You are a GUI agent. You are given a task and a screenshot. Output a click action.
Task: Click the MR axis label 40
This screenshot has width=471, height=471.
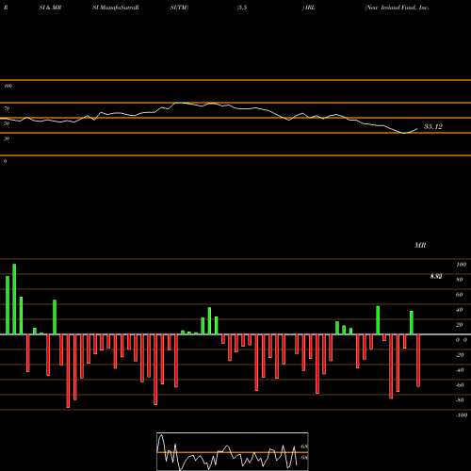(460, 310)
